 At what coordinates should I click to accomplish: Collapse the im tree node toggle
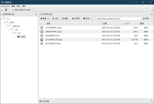click(x=13, y=33)
